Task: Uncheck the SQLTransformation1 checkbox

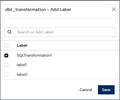Action: (6, 55)
